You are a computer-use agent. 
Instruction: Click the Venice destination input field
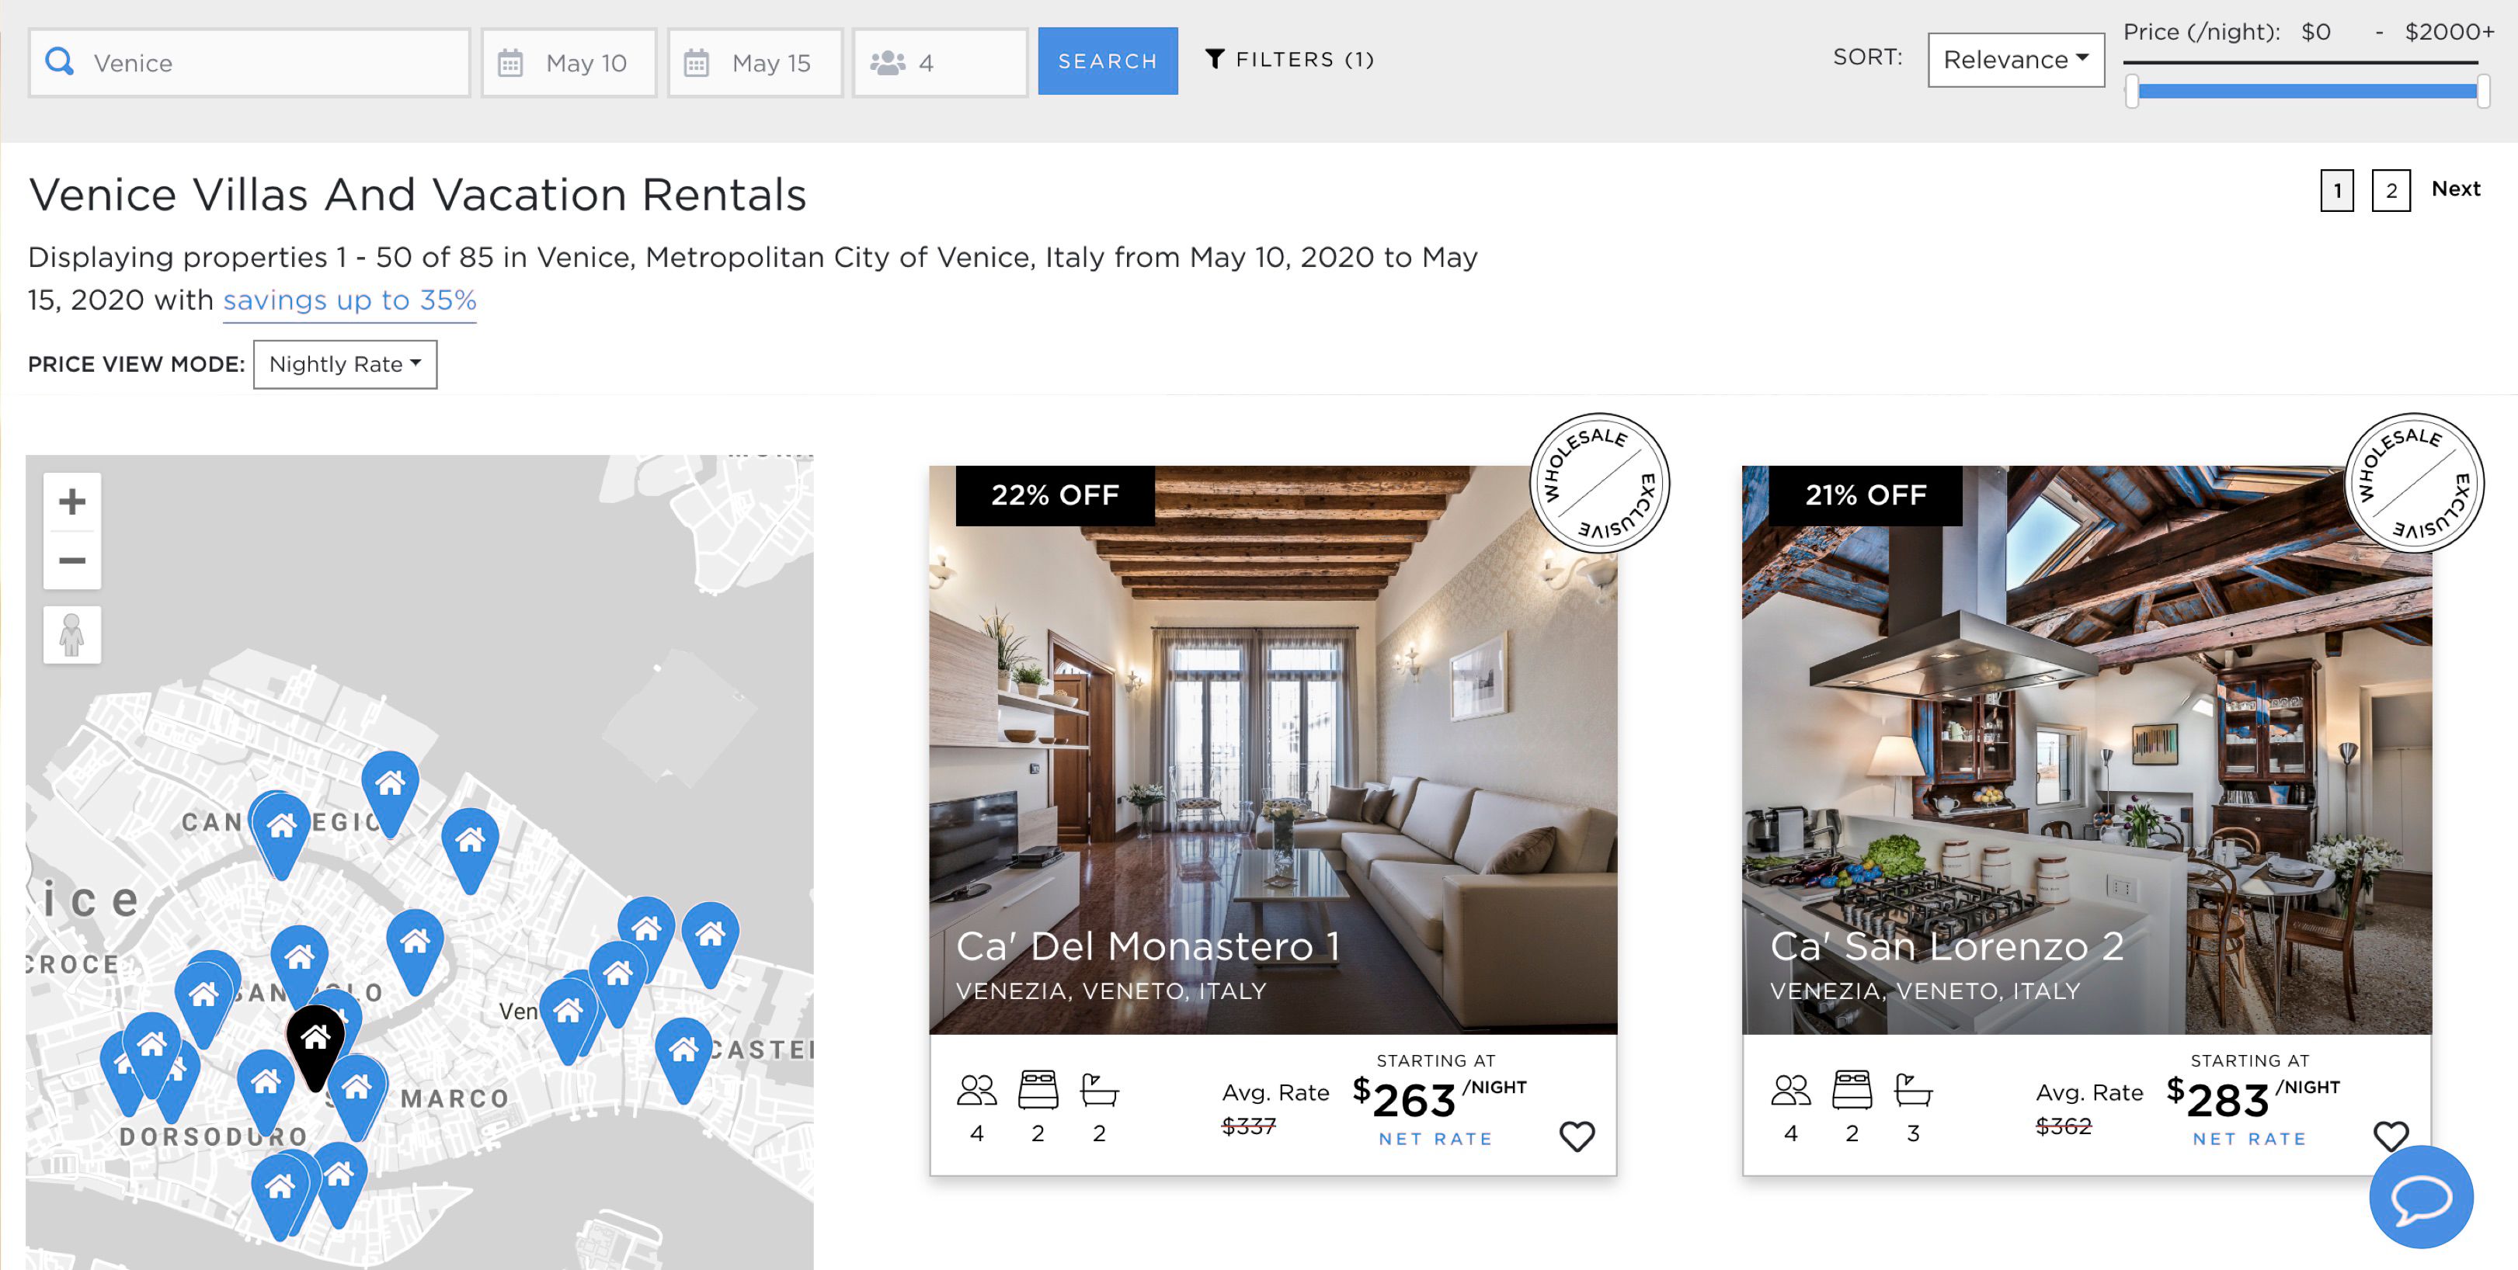point(249,63)
